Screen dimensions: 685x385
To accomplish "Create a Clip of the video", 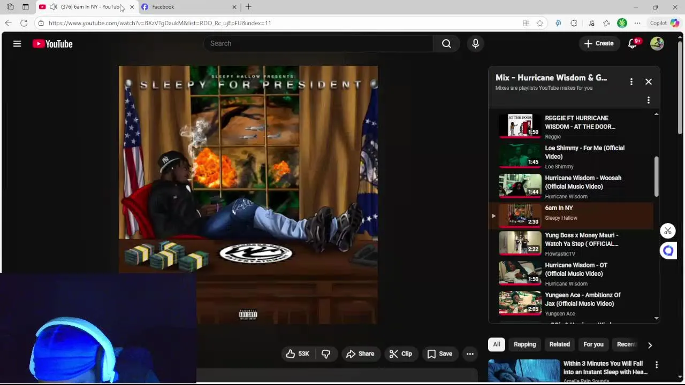I will coord(401,353).
